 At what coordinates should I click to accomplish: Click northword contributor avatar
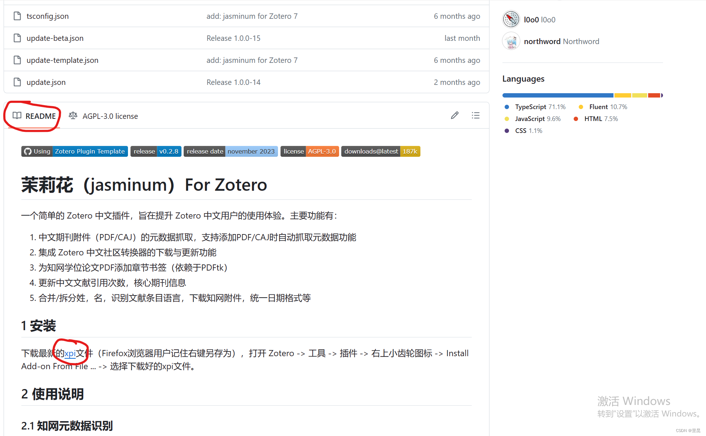coord(511,41)
